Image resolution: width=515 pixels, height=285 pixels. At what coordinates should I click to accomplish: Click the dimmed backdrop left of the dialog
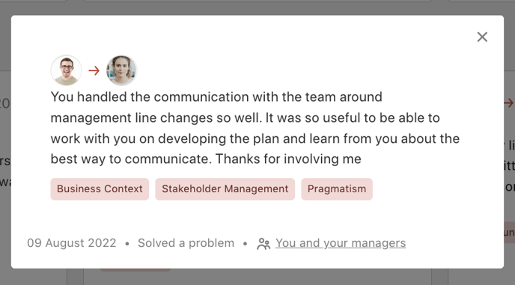pos(5,141)
